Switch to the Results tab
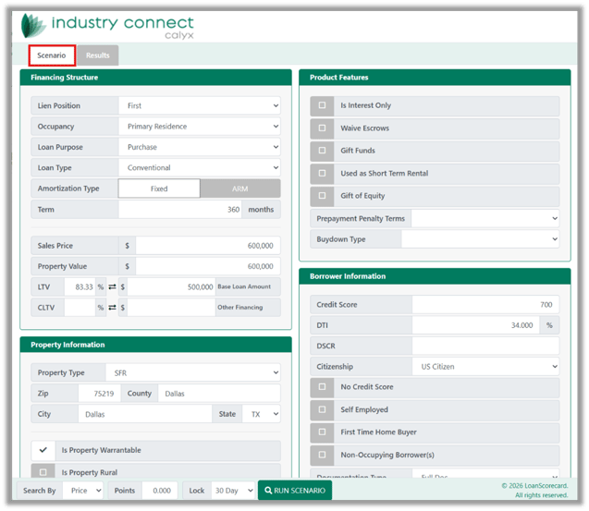The height and width of the screenshot is (511, 589). [97, 55]
